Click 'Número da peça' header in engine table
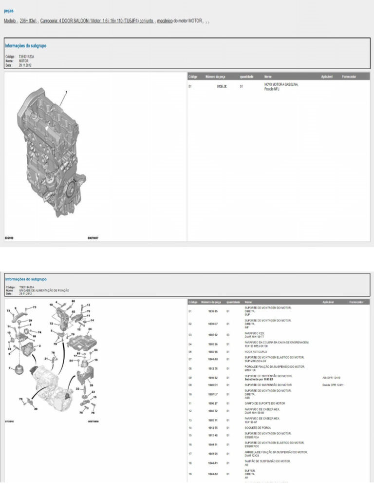Viewport: 374px width, 499px height. (215, 77)
